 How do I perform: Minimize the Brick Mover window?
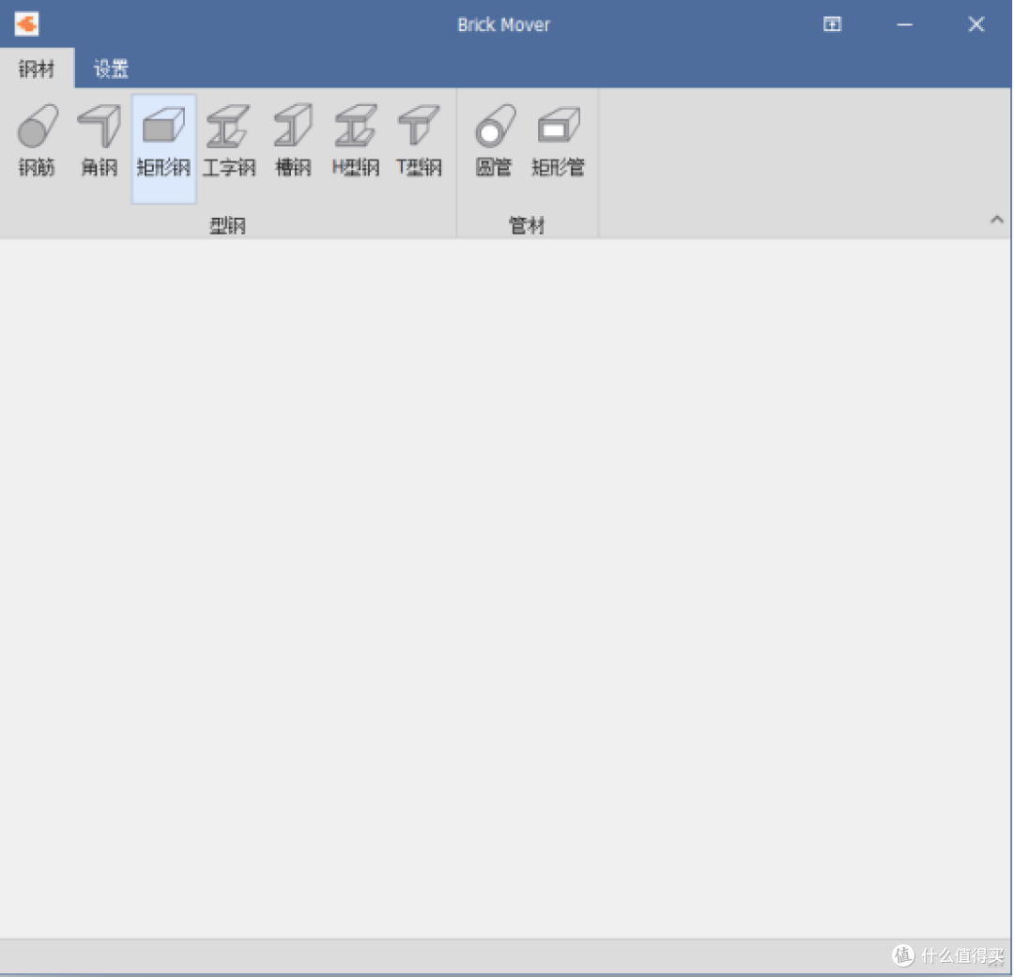click(x=904, y=24)
